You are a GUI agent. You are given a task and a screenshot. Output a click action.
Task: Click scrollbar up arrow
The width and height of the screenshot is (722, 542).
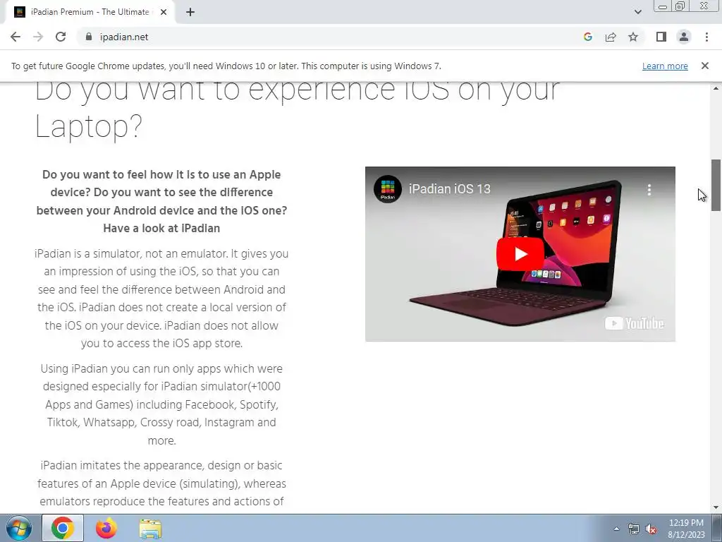pos(716,88)
